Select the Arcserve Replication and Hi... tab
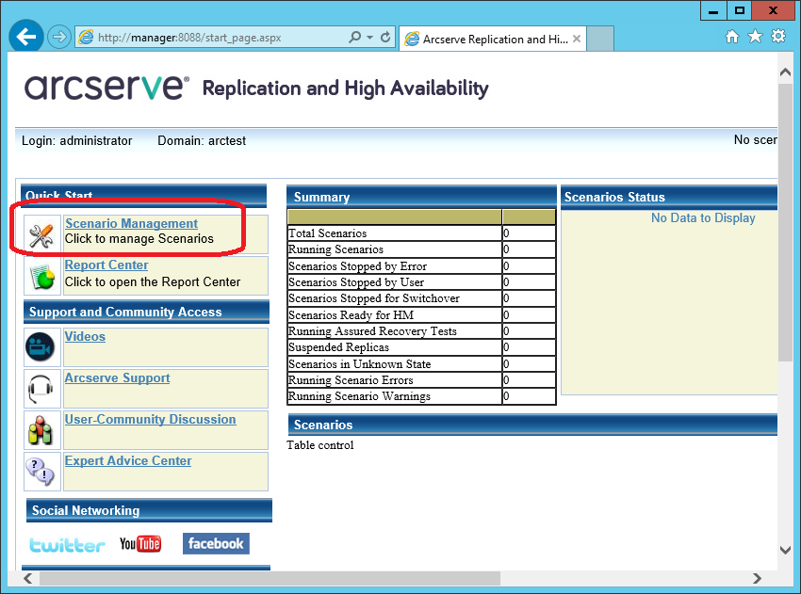This screenshot has height=594, width=801. point(493,39)
